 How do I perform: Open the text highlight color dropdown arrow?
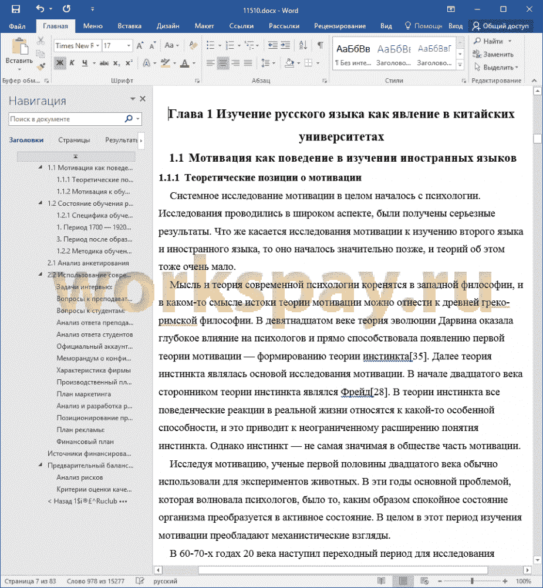click(x=174, y=63)
